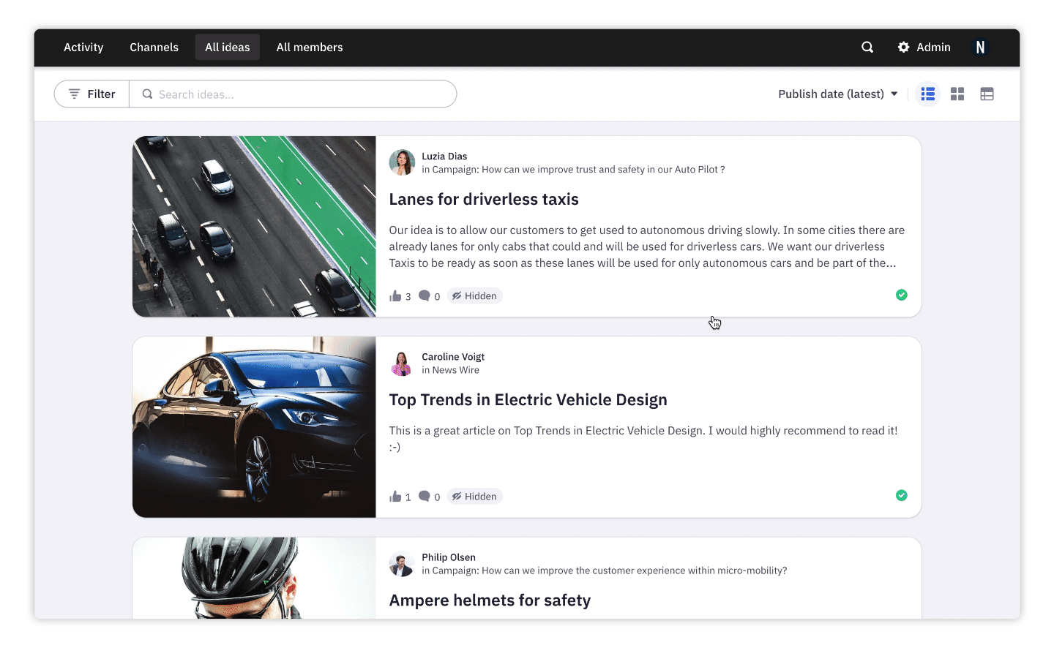
Task: Go to All members tab
Action: point(310,47)
